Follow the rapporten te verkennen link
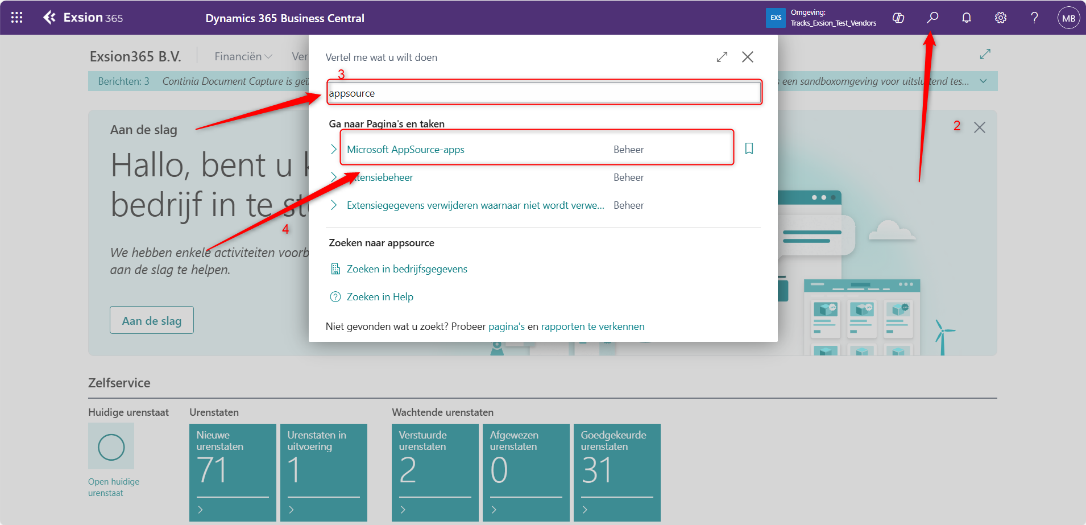Image resolution: width=1086 pixels, height=525 pixels. (x=592, y=326)
